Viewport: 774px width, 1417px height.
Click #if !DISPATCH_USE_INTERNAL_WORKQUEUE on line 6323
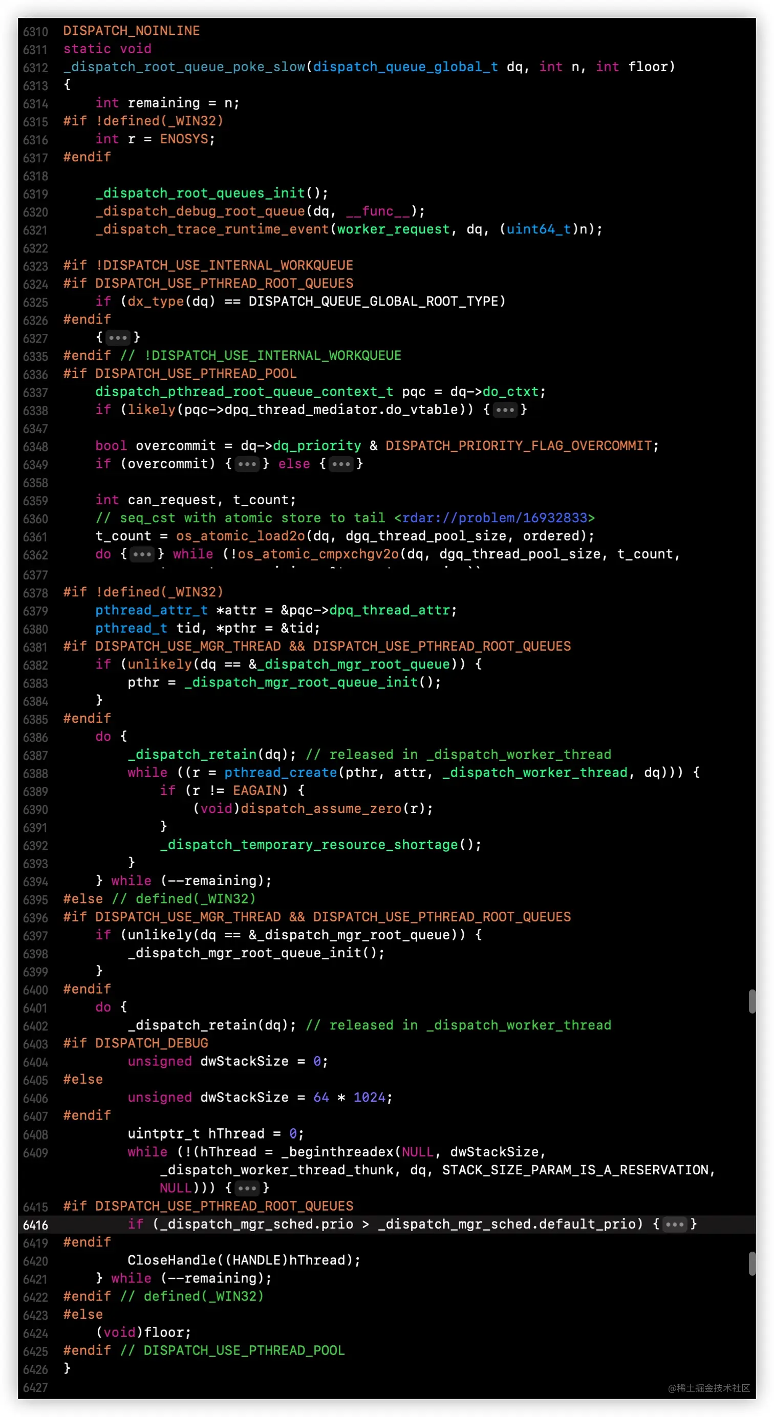(208, 265)
